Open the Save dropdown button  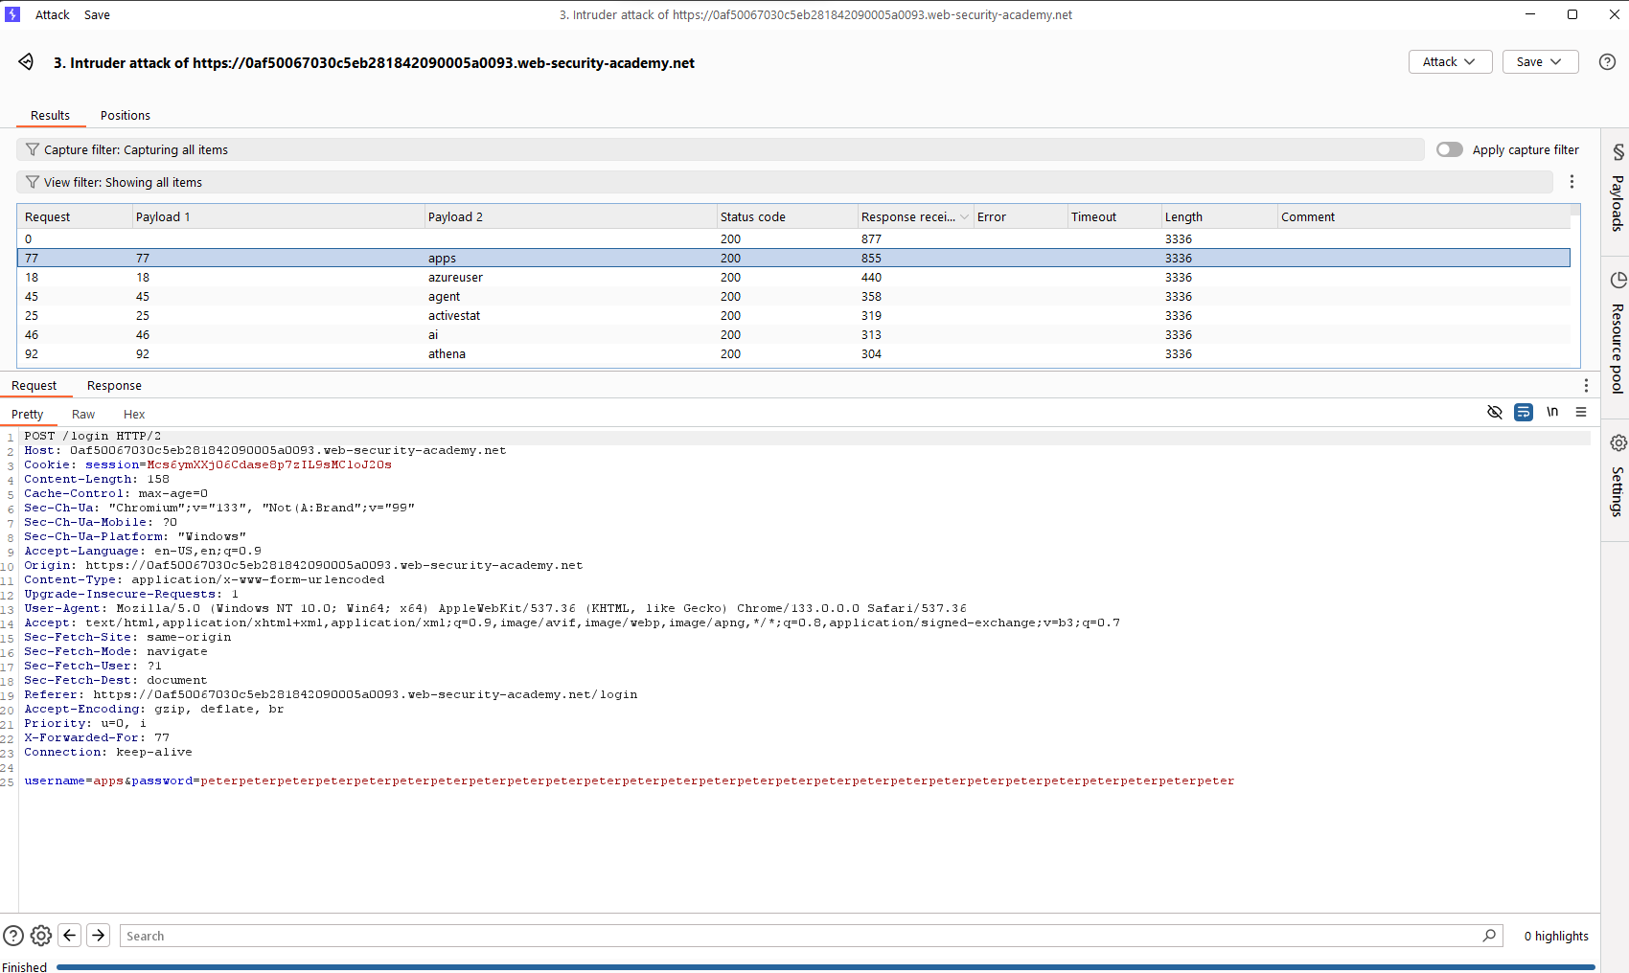(1540, 62)
